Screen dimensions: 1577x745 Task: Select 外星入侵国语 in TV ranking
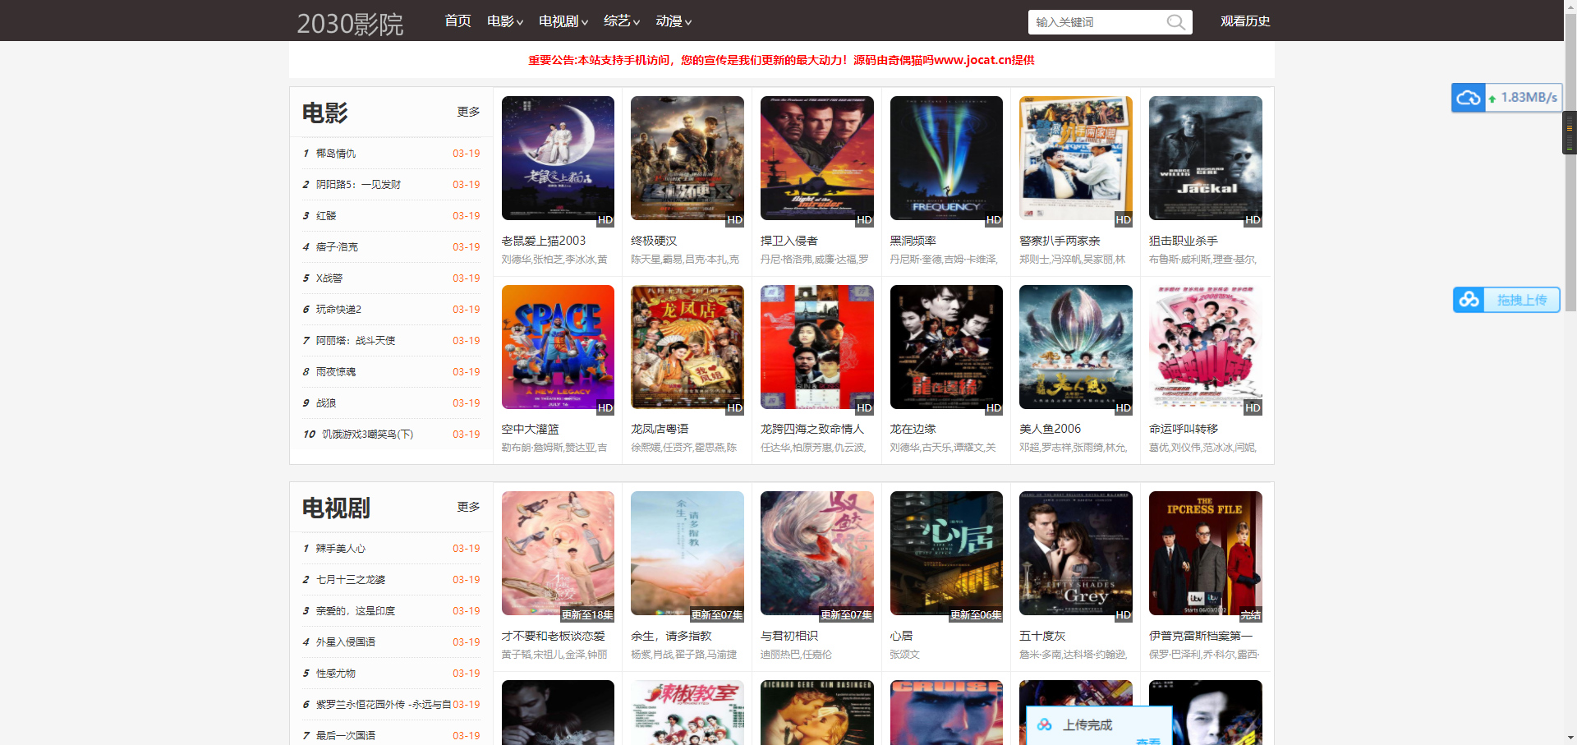click(346, 642)
